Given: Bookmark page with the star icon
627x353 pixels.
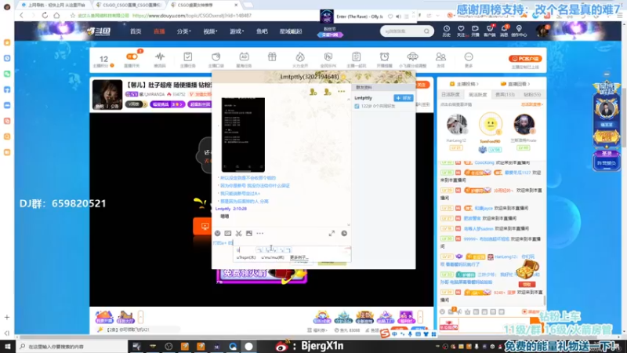Looking at the screenshot, I should coord(72,16).
